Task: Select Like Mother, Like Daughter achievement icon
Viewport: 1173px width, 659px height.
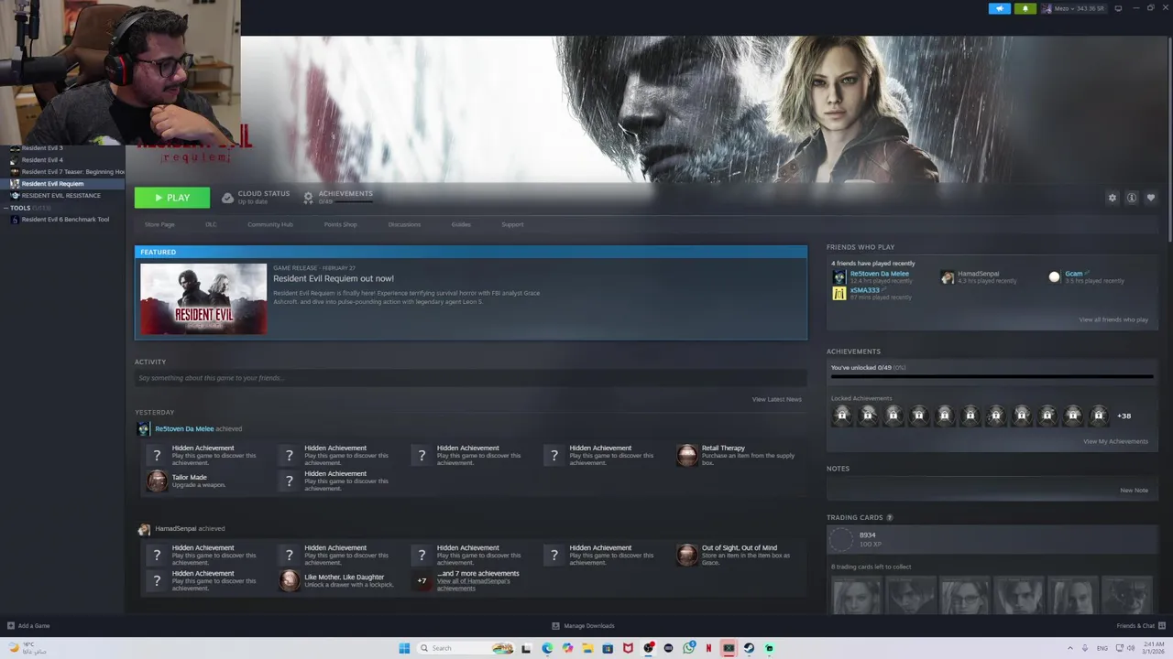Action: (290, 581)
